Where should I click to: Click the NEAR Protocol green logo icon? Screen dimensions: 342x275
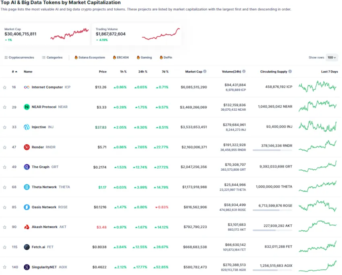pos(27,107)
